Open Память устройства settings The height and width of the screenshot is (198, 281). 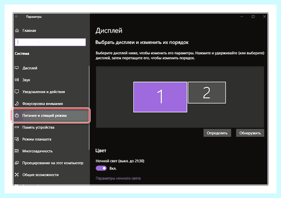[38, 127]
